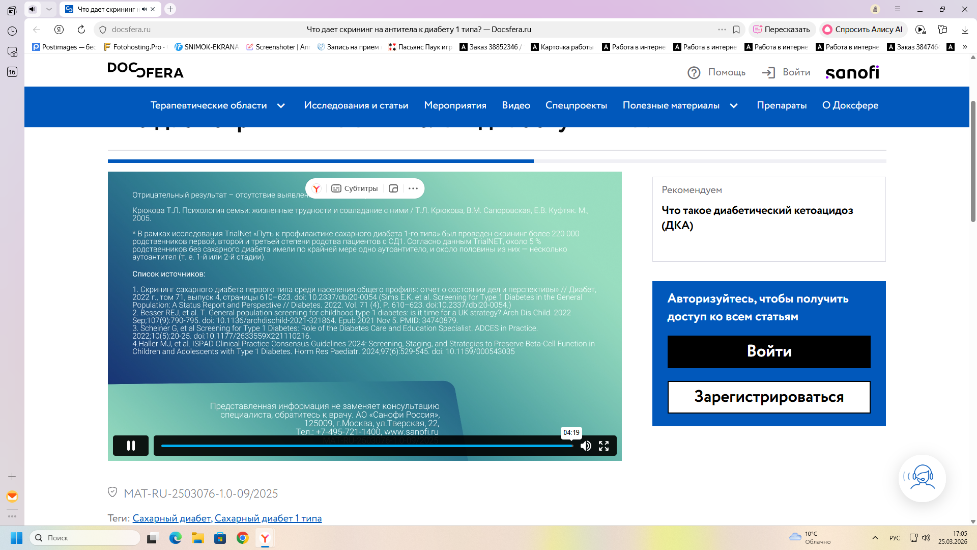Click the Зарегистрироваться button

coord(769,397)
